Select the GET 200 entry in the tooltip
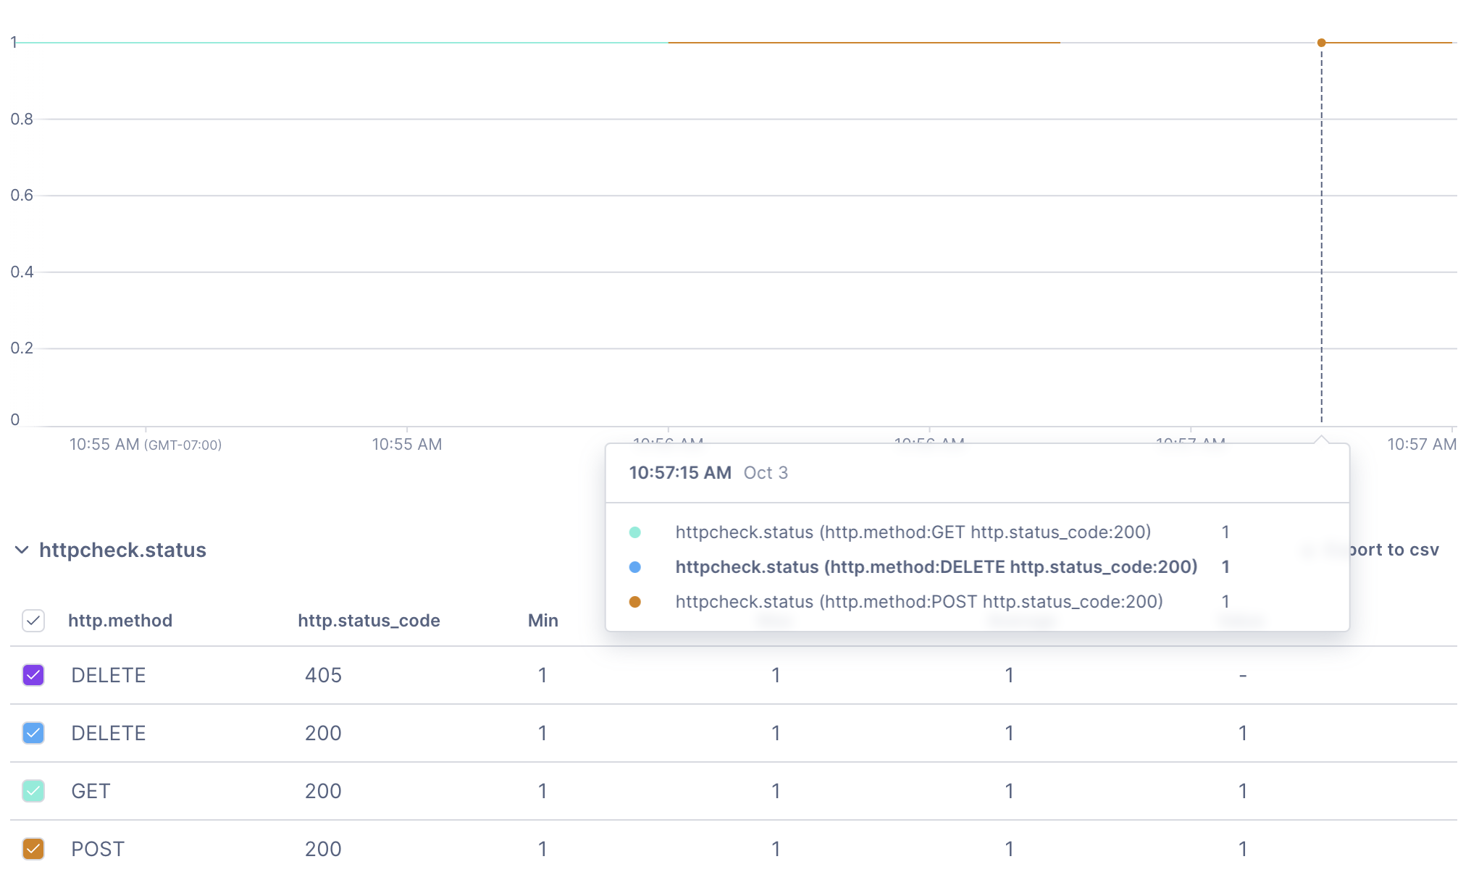 [913, 532]
